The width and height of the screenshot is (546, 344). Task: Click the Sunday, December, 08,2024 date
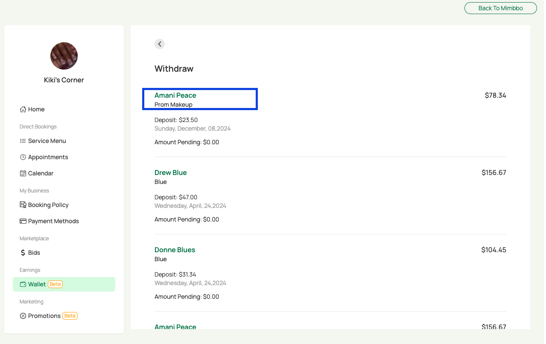pos(193,128)
